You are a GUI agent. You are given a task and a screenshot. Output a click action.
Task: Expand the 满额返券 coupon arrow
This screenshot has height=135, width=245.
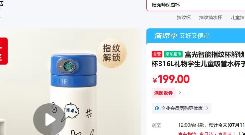click(x=180, y=93)
